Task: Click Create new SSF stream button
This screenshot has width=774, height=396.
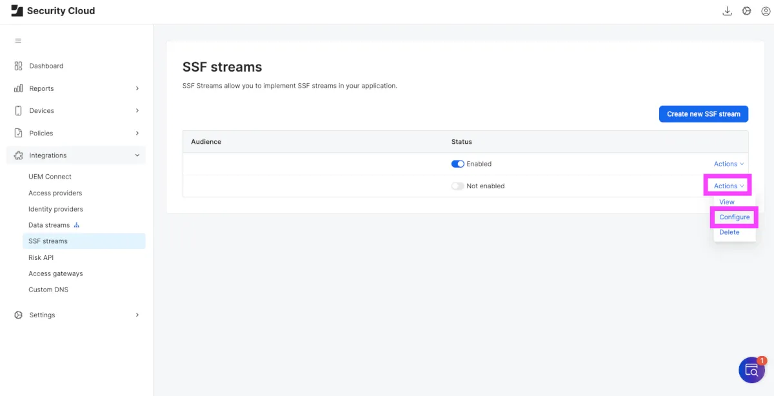Action: point(703,114)
